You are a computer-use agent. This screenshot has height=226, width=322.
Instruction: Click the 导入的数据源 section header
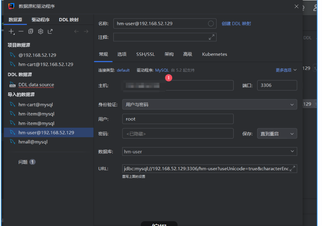21,94
